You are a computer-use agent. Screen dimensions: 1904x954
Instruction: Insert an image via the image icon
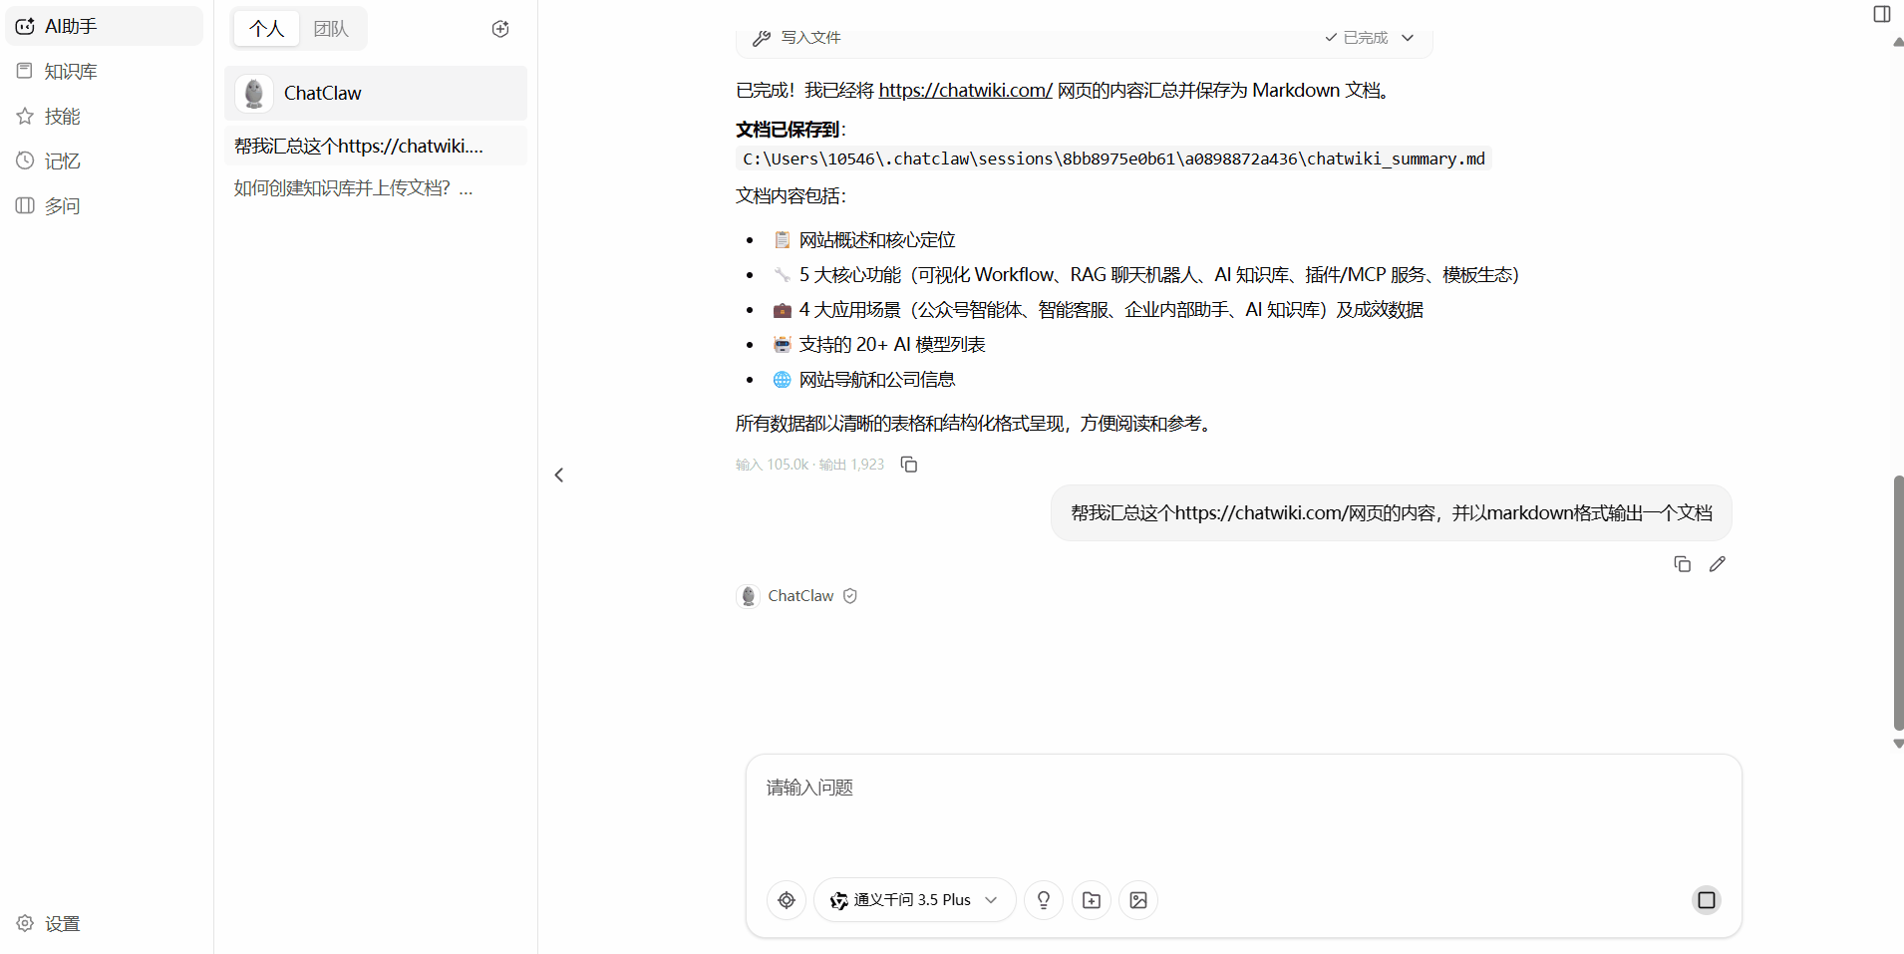click(x=1138, y=899)
